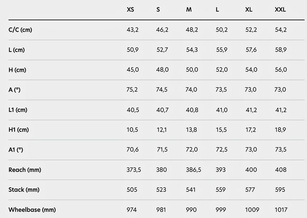The height and width of the screenshot is (218, 307).
Task: Click the H1 (cm) row label
Action: coord(18,130)
